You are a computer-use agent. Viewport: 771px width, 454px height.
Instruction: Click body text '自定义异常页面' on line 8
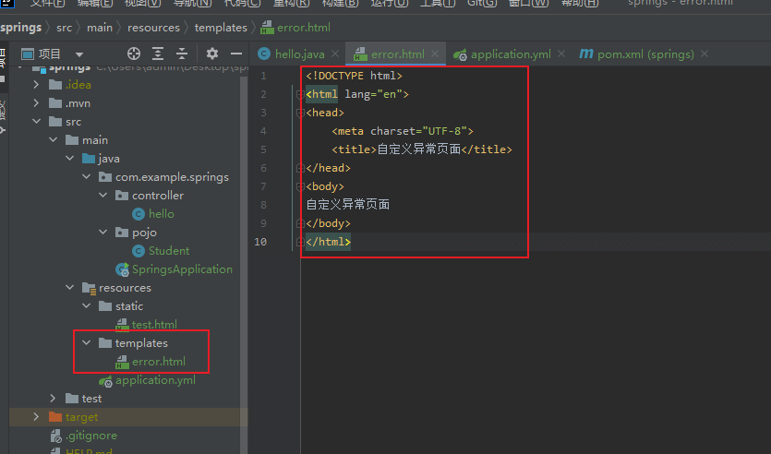point(347,205)
